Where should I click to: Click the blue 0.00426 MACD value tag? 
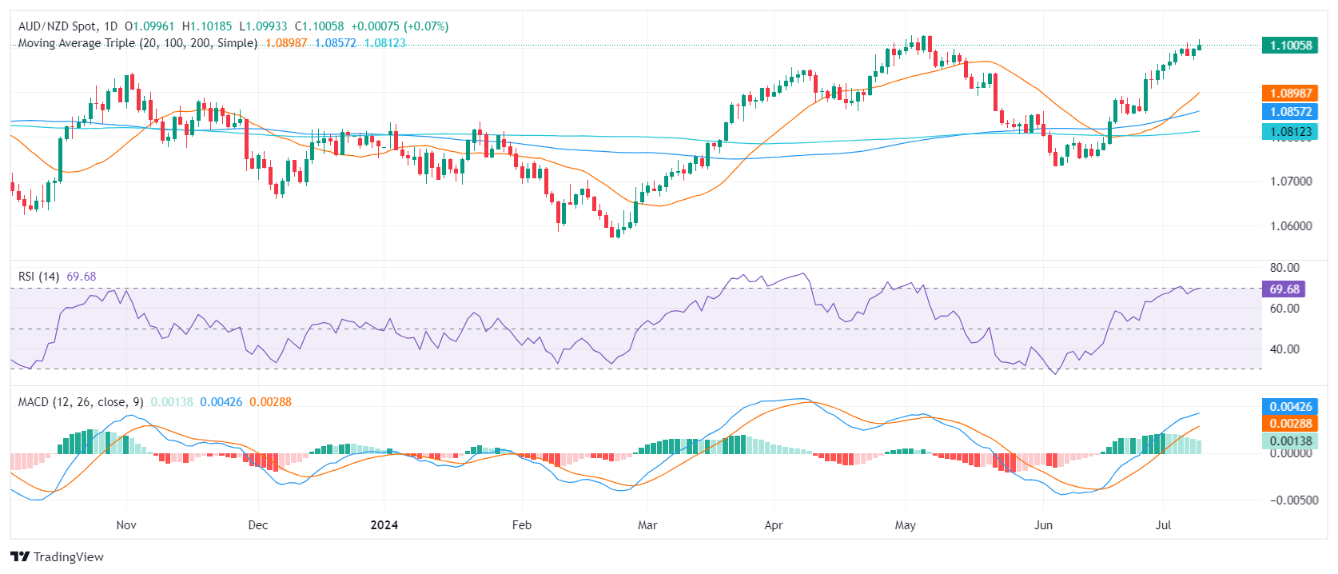(x=1291, y=407)
